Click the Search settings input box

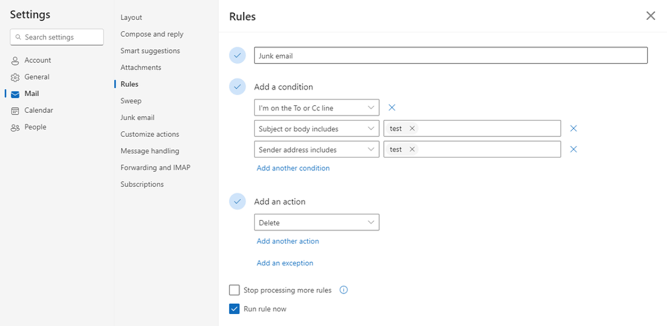pos(57,37)
